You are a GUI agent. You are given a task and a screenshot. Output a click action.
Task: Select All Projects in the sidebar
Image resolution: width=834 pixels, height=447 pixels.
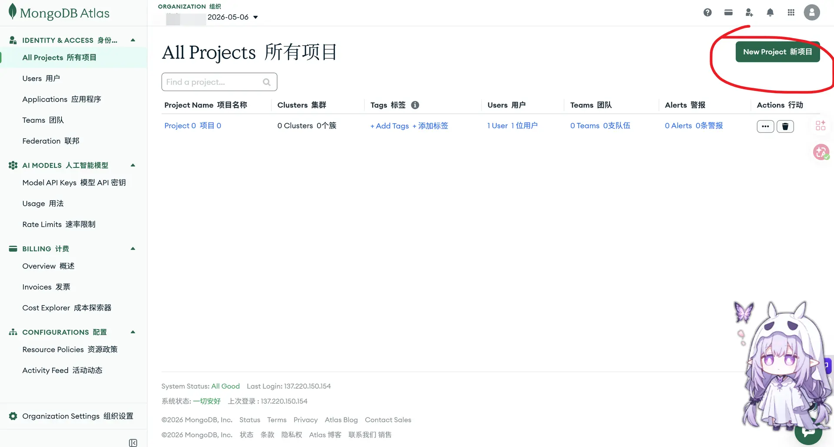74,58
